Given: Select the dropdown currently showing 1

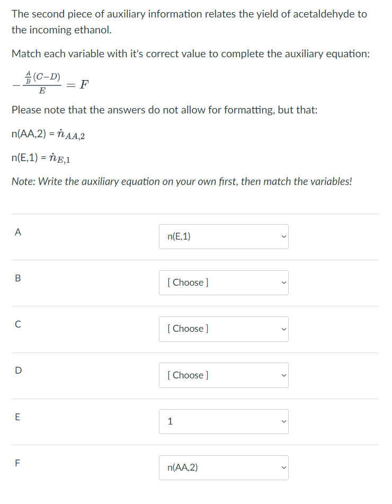Looking at the screenshot, I should tap(223, 421).
